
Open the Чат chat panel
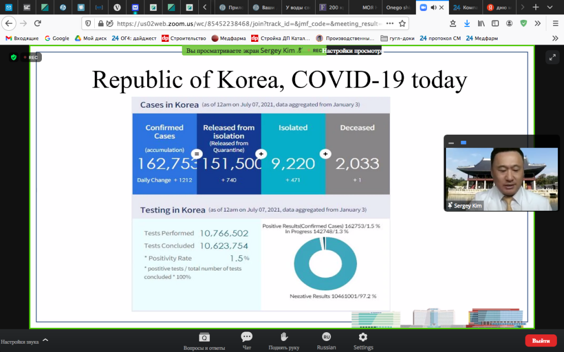point(247,341)
